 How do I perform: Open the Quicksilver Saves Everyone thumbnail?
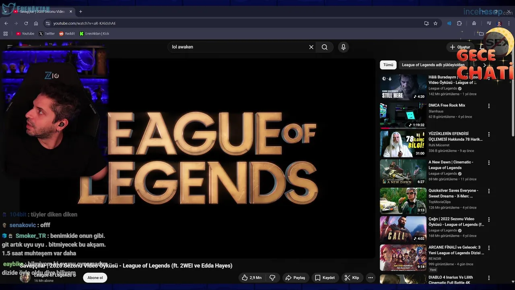coord(403,201)
